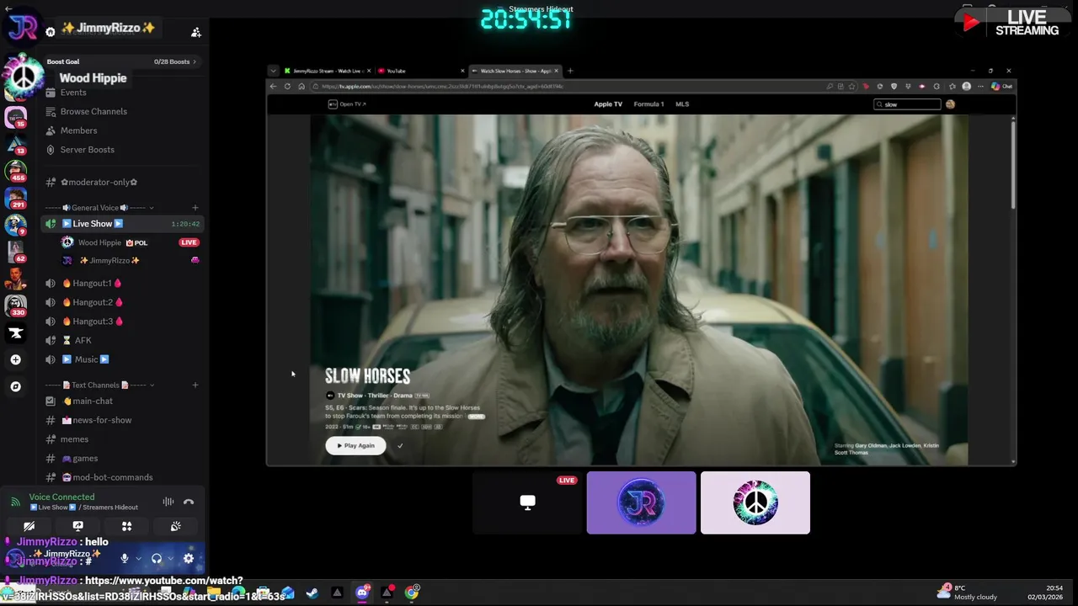Image resolution: width=1078 pixels, height=606 pixels.
Task: Deafen audio with the headphones icon
Action: (x=157, y=558)
